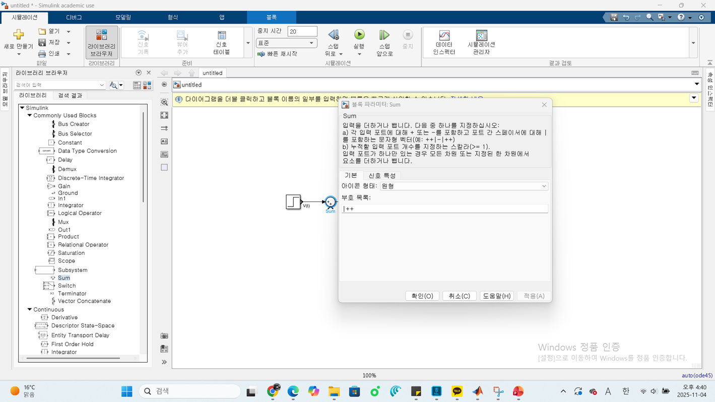Close the Sum block parameter dialog
Image resolution: width=715 pixels, height=402 pixels.
pyautogui.click(x=544, y=105)
